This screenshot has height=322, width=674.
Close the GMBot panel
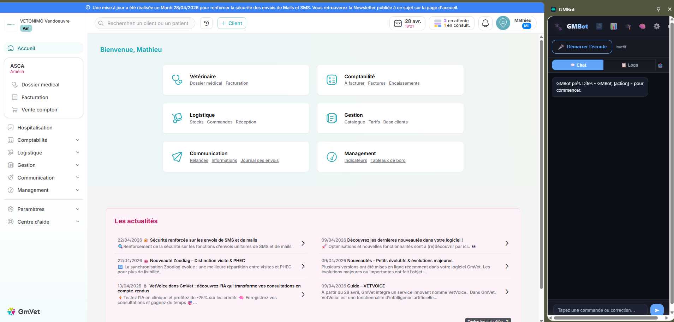coord(669,9)
